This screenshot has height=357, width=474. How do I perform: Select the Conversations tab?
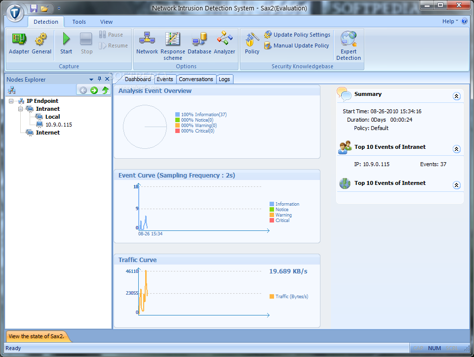(x=196, y=79)
